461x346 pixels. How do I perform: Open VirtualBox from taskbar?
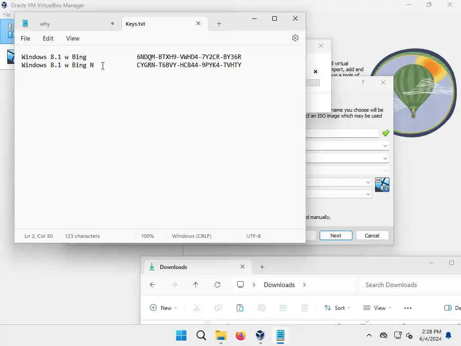click(x=260, y=335)
